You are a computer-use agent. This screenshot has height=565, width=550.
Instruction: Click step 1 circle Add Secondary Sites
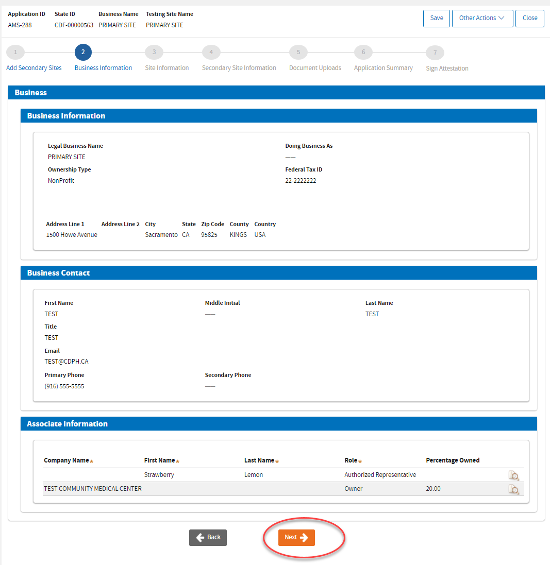pos(15,52)
